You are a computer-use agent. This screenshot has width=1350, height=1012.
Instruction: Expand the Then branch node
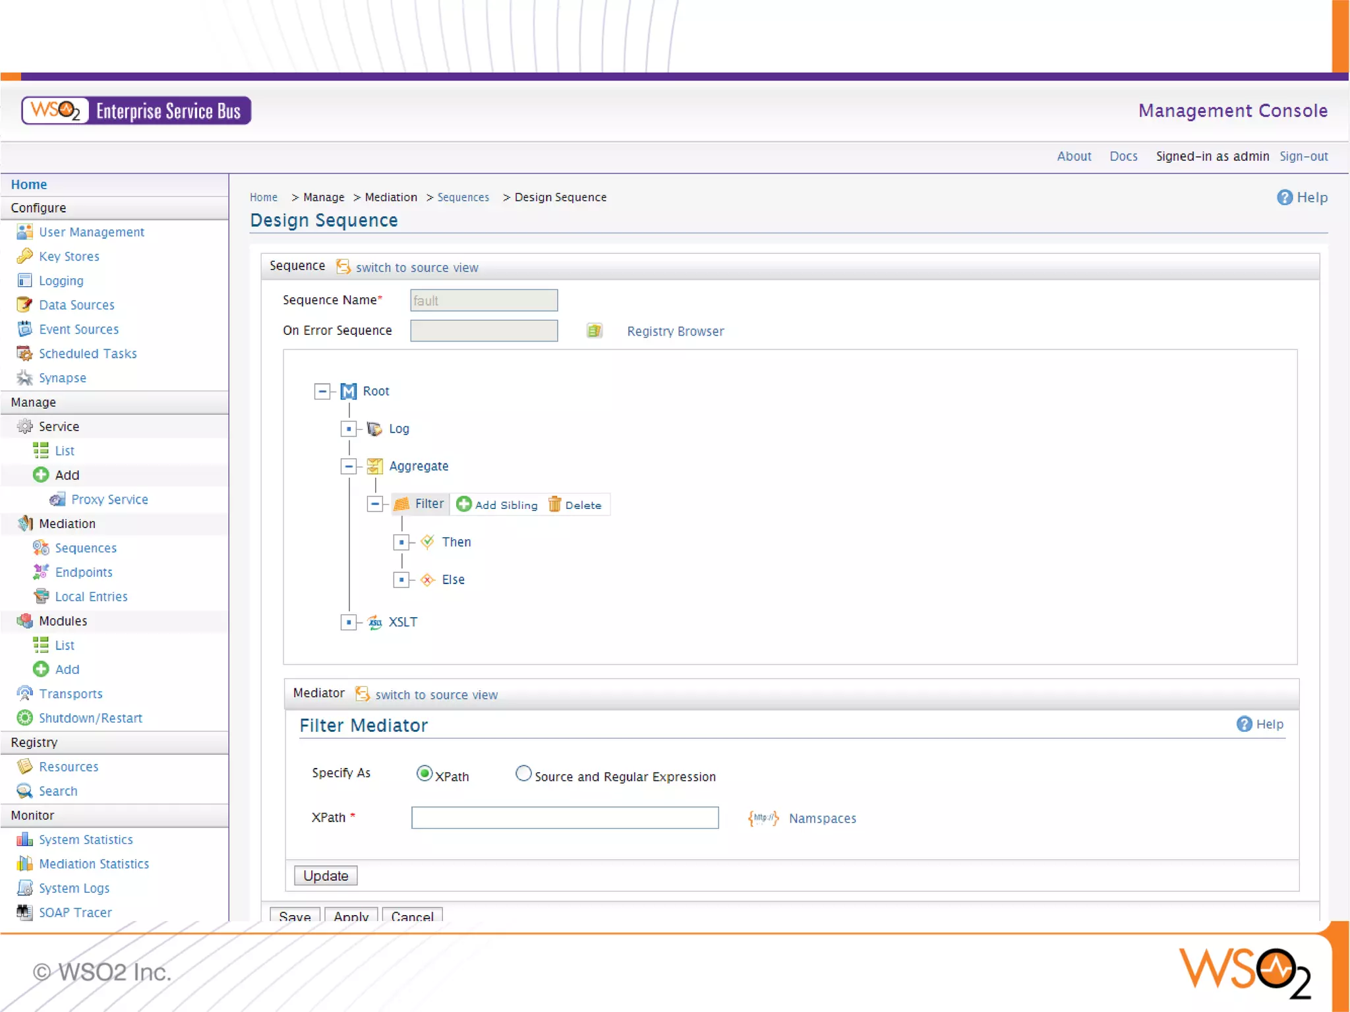pos(401,542)
